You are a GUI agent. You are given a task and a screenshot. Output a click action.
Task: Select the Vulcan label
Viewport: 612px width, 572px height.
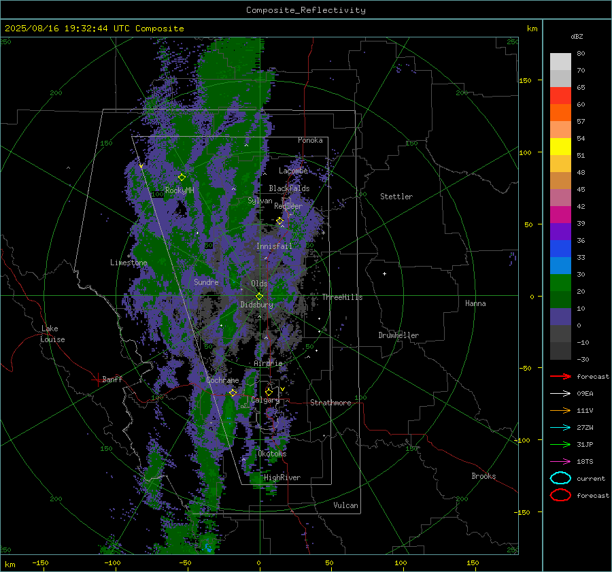coord(345,505)
